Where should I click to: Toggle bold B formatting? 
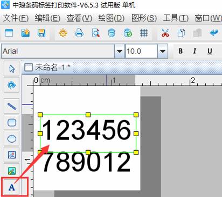(x=181, y=51)
